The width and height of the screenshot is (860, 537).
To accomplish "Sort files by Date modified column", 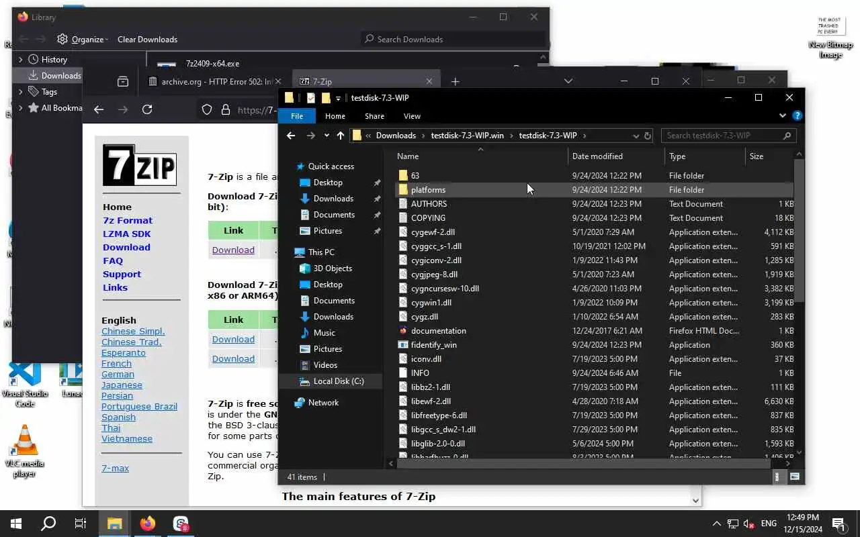I will point(597,156).
